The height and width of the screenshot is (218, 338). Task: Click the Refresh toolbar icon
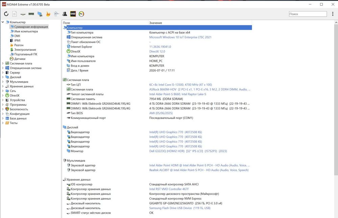tap(6, 14)
